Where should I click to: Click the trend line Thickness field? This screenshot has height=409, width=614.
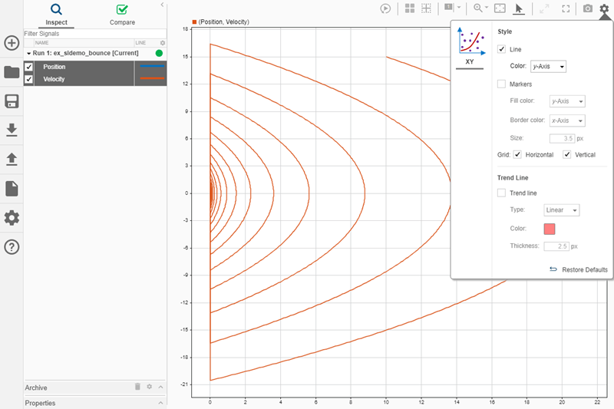click(x=556, y=246)
